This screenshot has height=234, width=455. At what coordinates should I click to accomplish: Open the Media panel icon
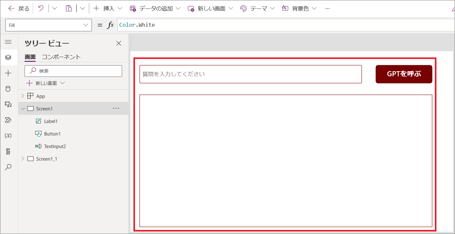click(9, 104)
